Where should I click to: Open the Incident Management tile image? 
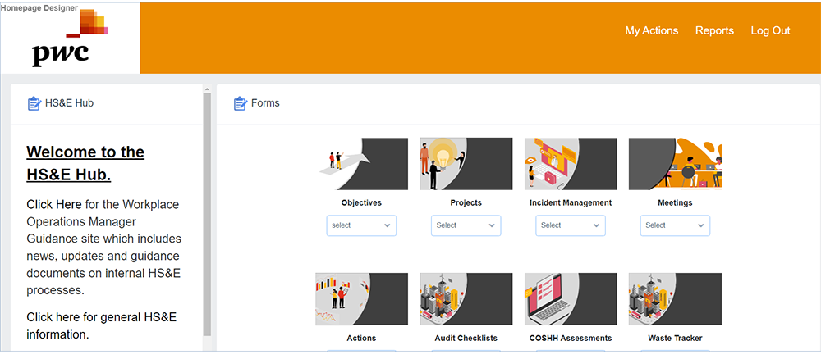click(x=571, y=164)
